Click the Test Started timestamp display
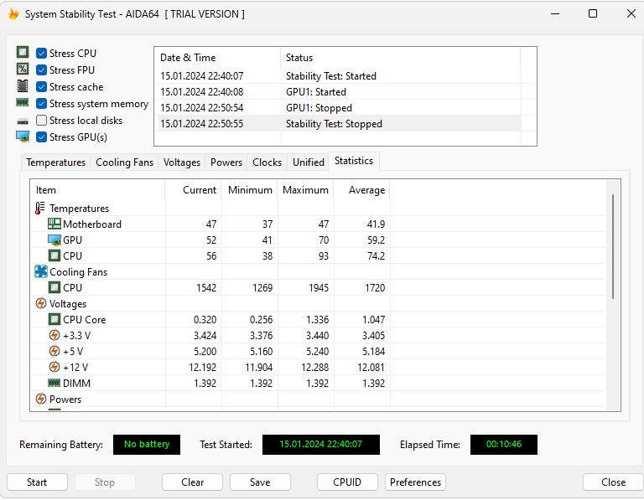 [321, 444]
